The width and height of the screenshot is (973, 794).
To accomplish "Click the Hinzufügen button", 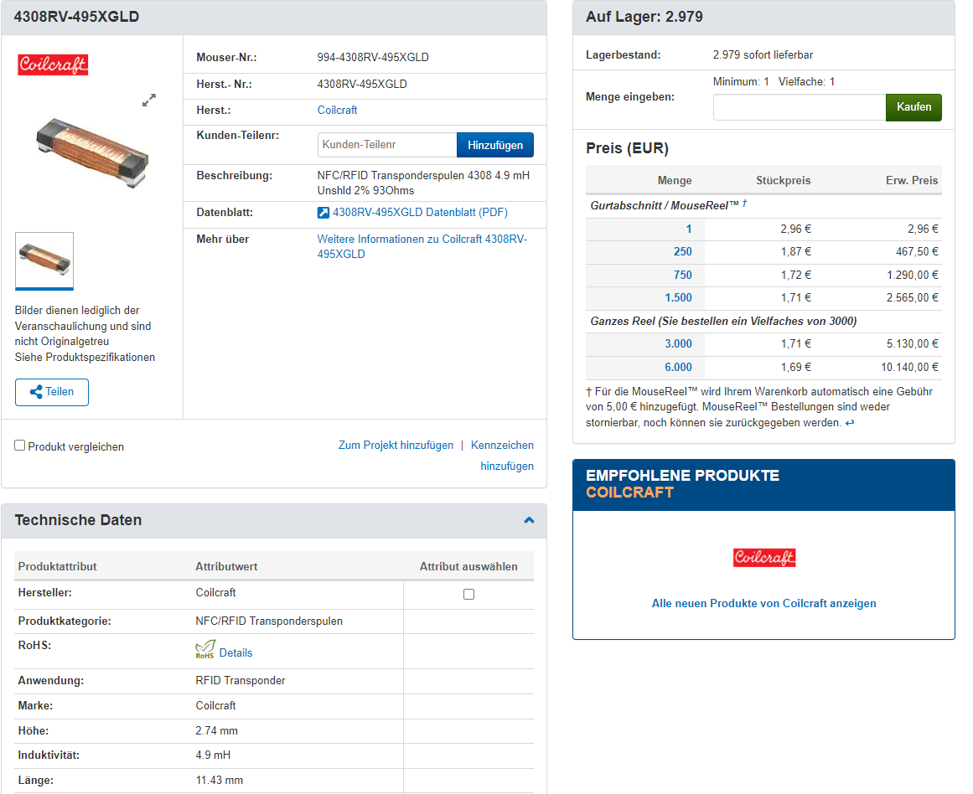I will [495, 145].
